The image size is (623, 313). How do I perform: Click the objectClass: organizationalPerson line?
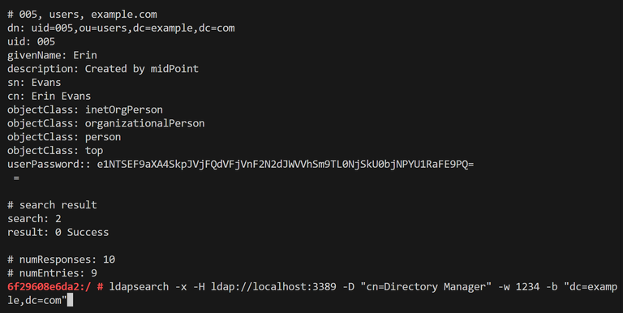pyautogui.click(x=106, y=123)
